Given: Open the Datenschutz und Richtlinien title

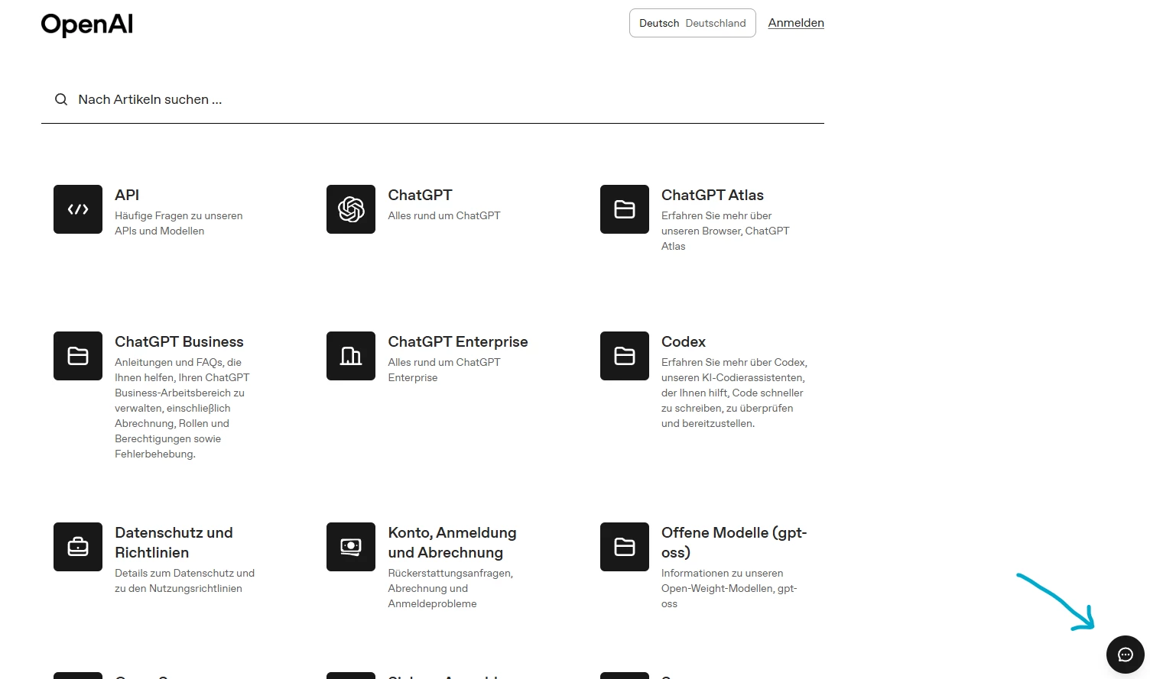Looking at the screenshot, I should [x=174, y=542].
